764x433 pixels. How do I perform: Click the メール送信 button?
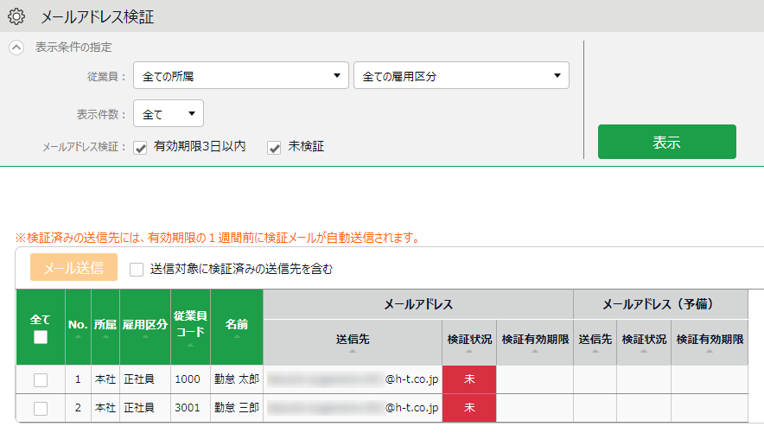(x=74, y=268)
